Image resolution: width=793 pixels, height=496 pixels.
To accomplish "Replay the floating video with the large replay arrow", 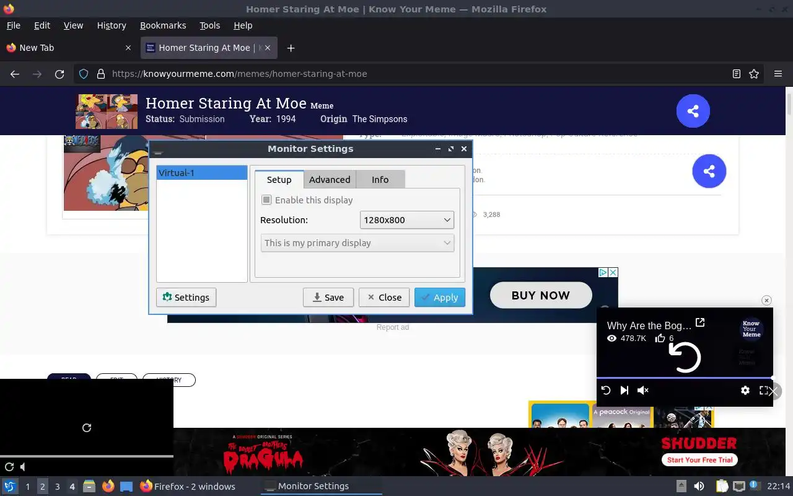I will pyautogui.click(x=685, y=357).
